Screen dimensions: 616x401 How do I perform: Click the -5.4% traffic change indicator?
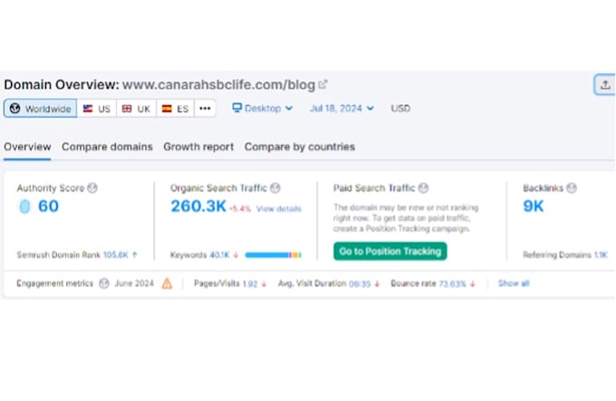click(x=240, y=209)
